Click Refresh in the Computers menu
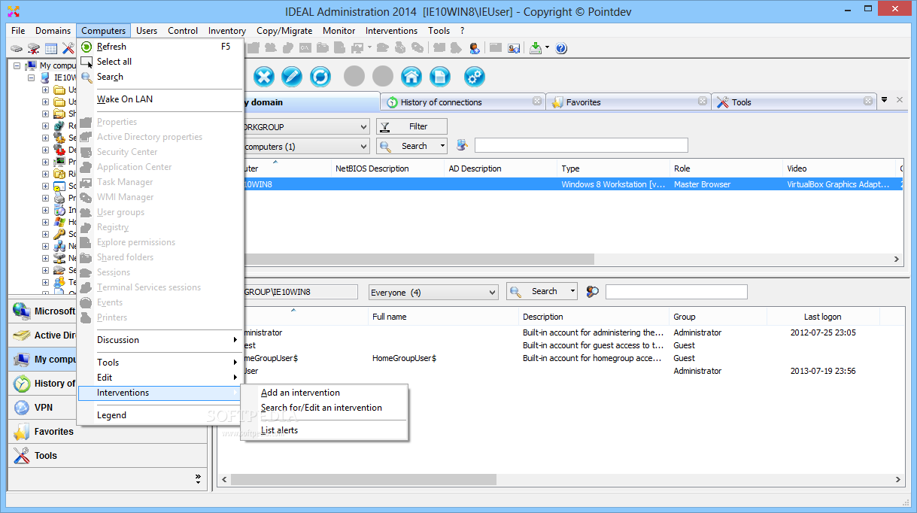This screenshot has height=513, width=917. coord(160,47)
